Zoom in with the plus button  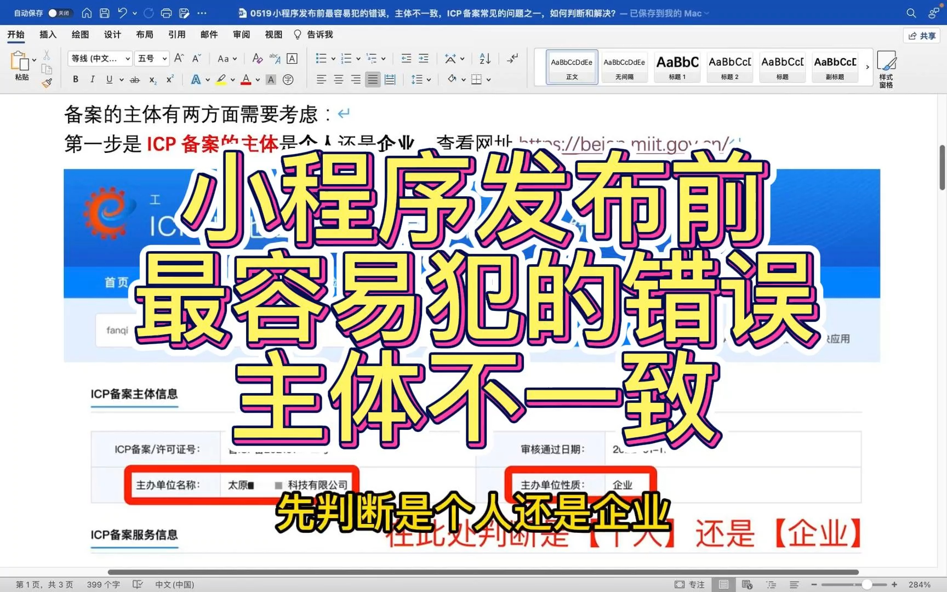894,584
